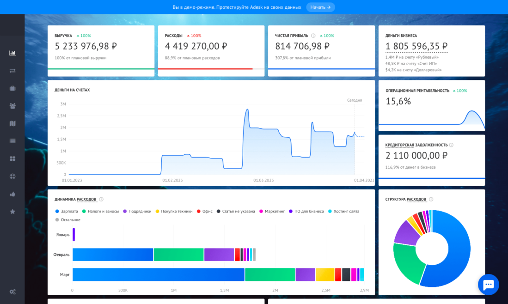Open the dashboard bar-chart icon in sidebar

12,53
